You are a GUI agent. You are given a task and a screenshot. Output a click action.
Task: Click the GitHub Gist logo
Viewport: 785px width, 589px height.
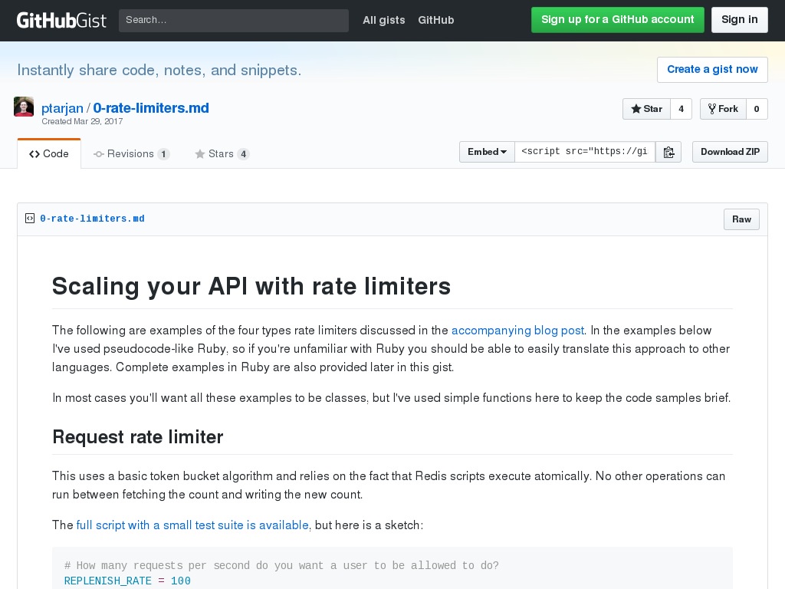tap(61, 20)
